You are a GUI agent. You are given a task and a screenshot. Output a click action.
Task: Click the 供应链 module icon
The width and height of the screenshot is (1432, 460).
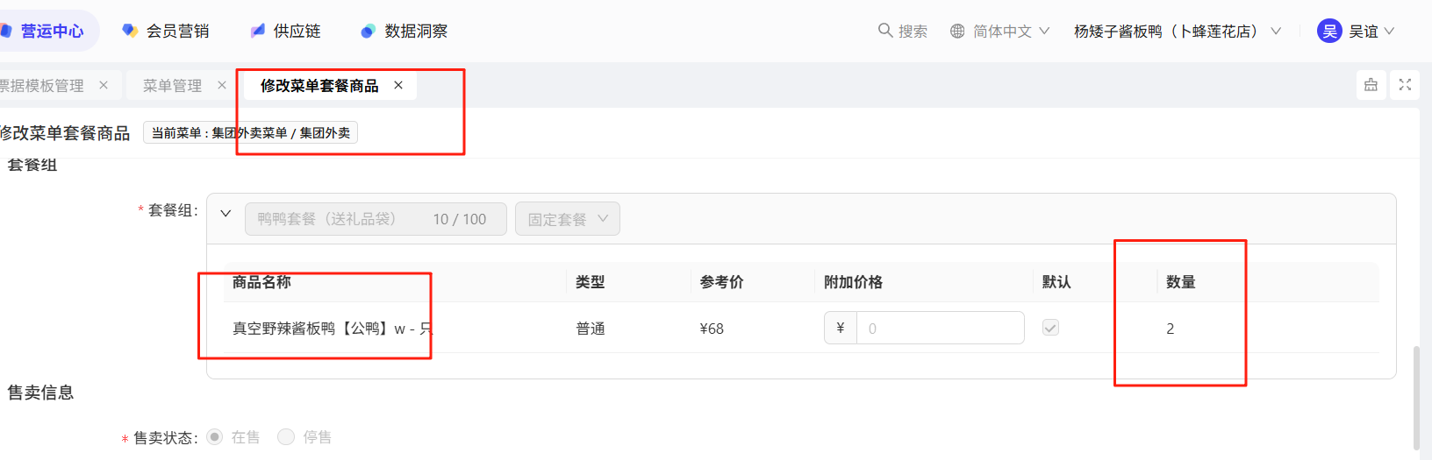(258, 31)
